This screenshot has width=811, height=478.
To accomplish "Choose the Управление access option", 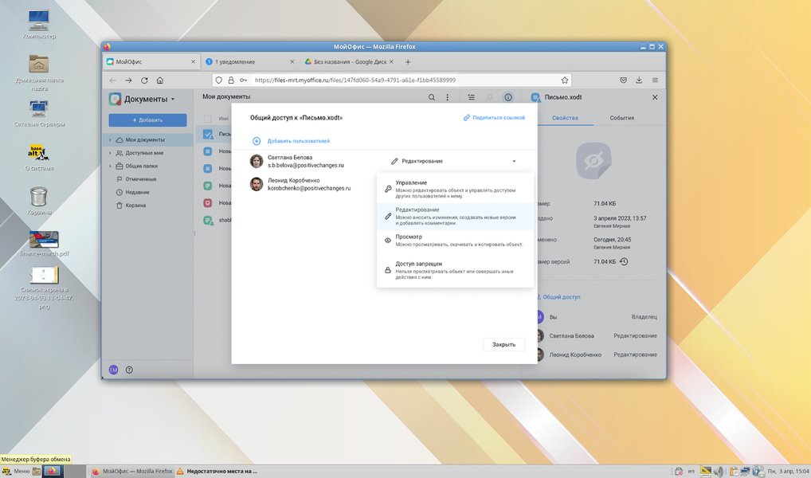I will [x=455, y=190].
